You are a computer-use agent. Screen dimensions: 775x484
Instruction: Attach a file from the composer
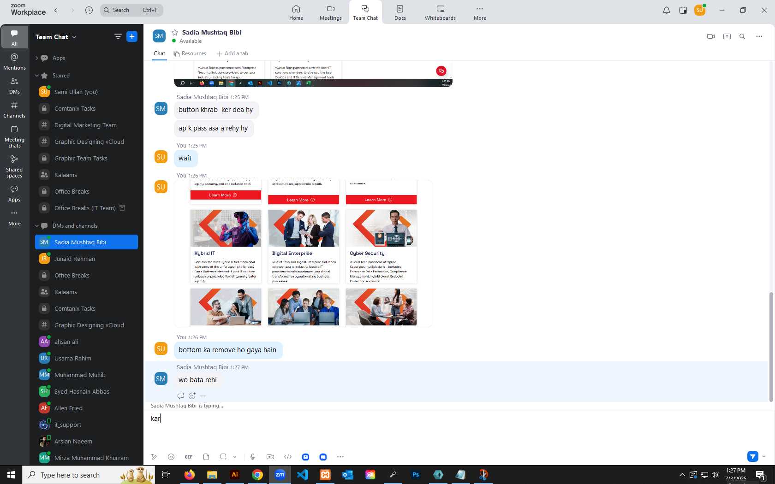click(206, 457)
